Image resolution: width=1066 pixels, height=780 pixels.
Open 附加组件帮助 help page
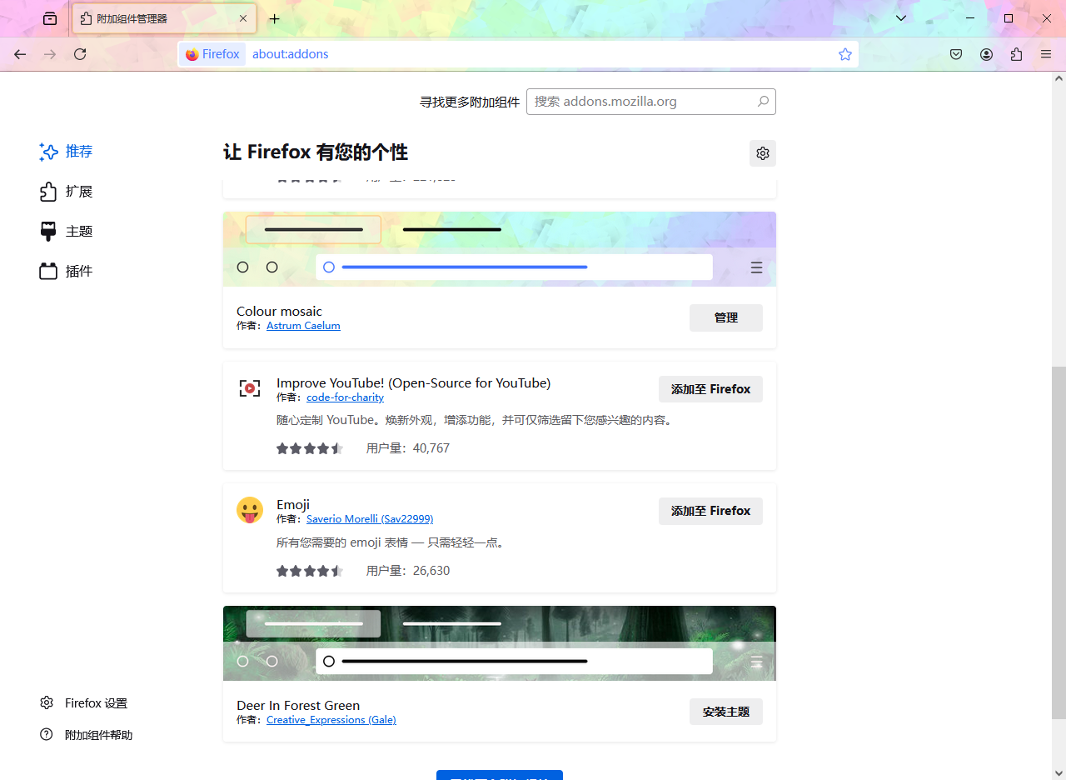point(97,734)
